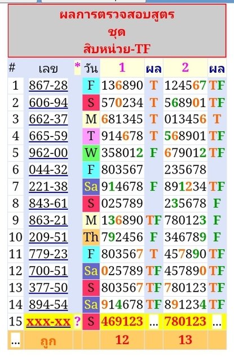This screenshot has width=234, height=361.
Task: Click the 358012 cell in row 5
Action: coord(122,153)
